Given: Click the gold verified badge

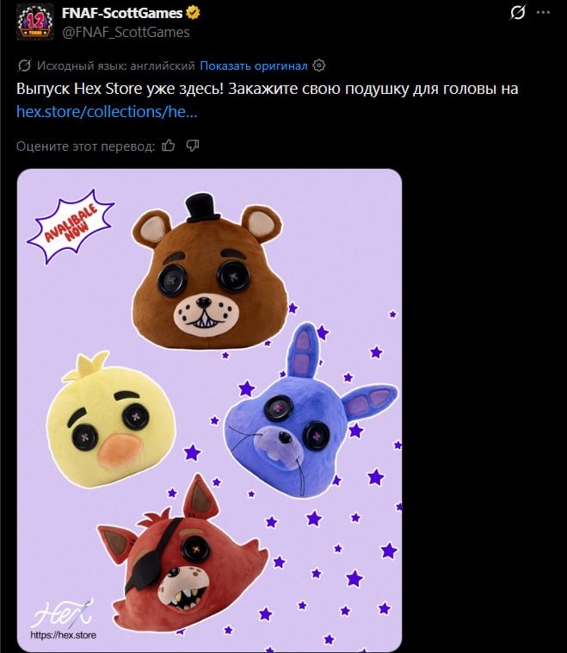Looking at the screenshot, I should click(x=193, y=13).
